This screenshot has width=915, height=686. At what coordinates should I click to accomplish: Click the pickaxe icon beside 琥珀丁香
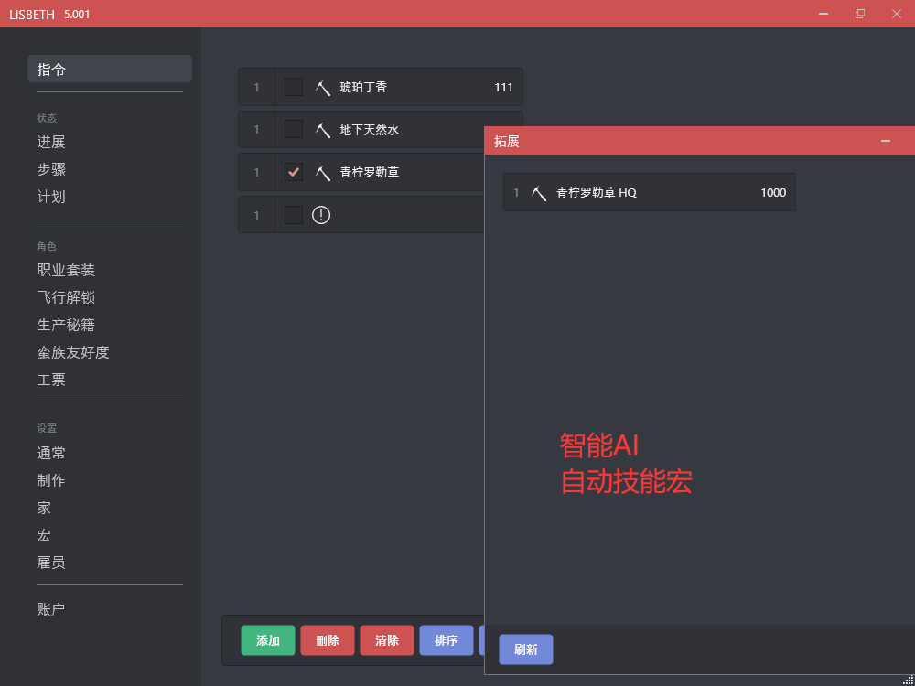(322, 88)
